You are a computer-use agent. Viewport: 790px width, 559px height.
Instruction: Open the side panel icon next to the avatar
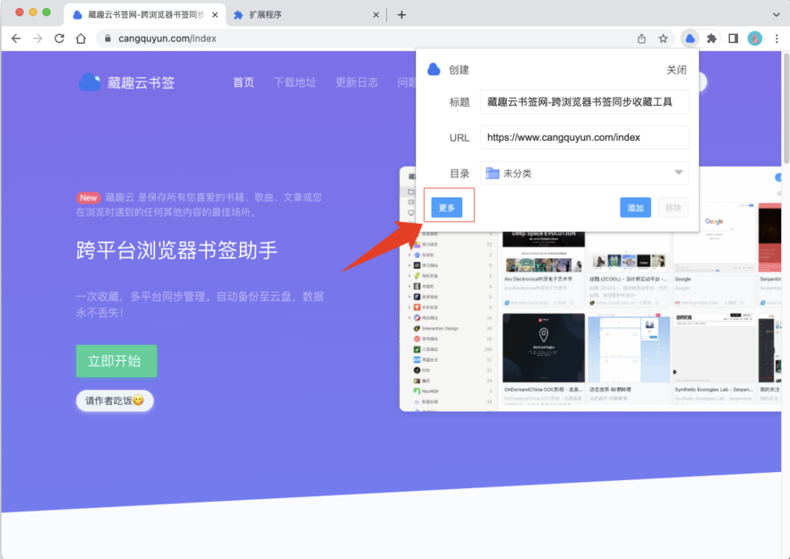click(732, 38)
